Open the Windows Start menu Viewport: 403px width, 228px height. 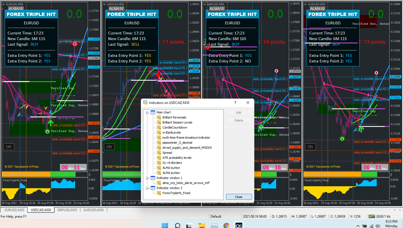(x=165, y=225)
